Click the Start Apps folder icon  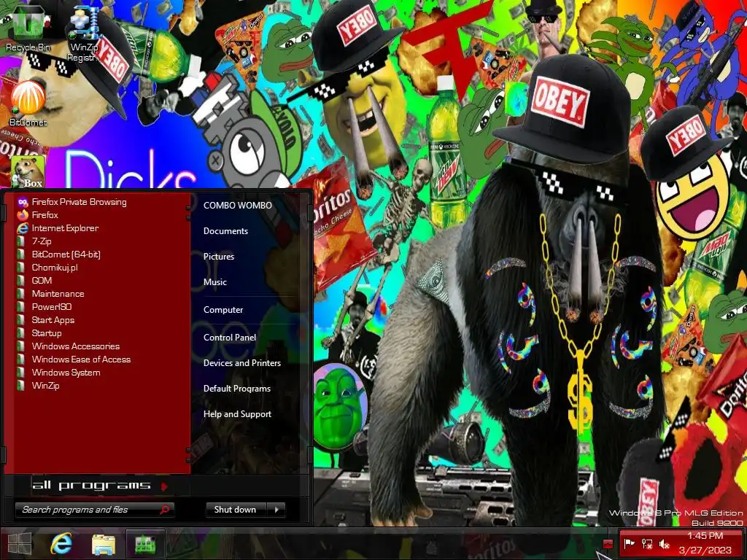[x=20, y=320]
